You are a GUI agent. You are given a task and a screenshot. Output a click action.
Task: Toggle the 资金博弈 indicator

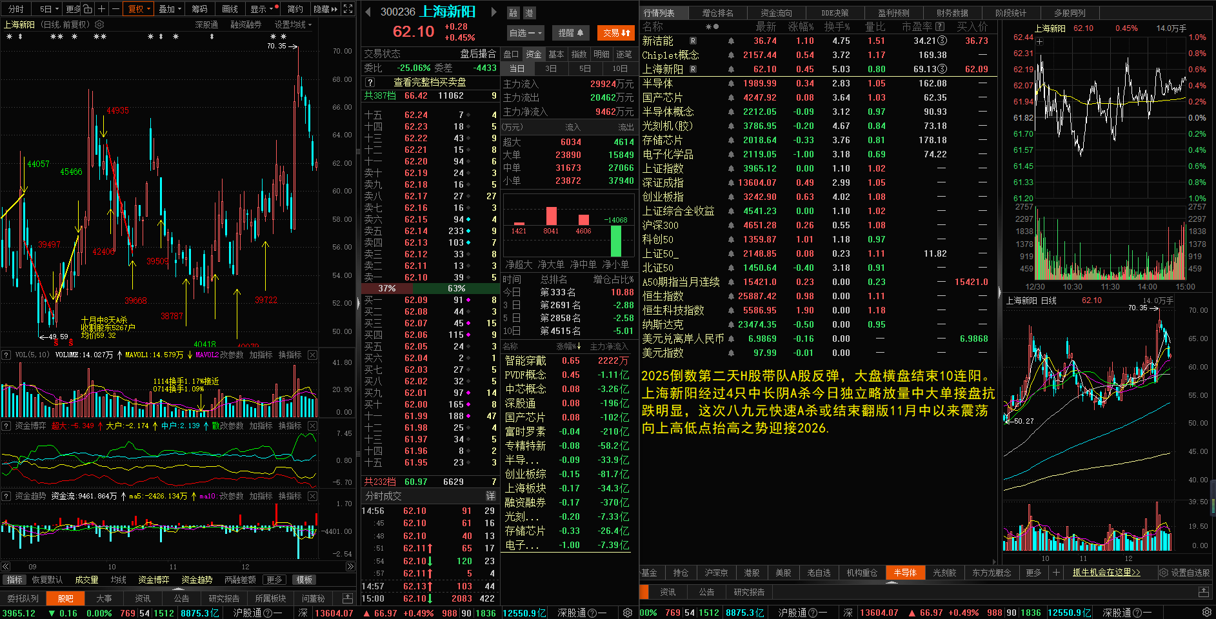(154, 580)
